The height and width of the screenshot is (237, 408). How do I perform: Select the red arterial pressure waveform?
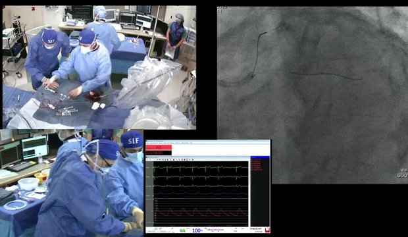pyautogui.click(x=200, y=212)
